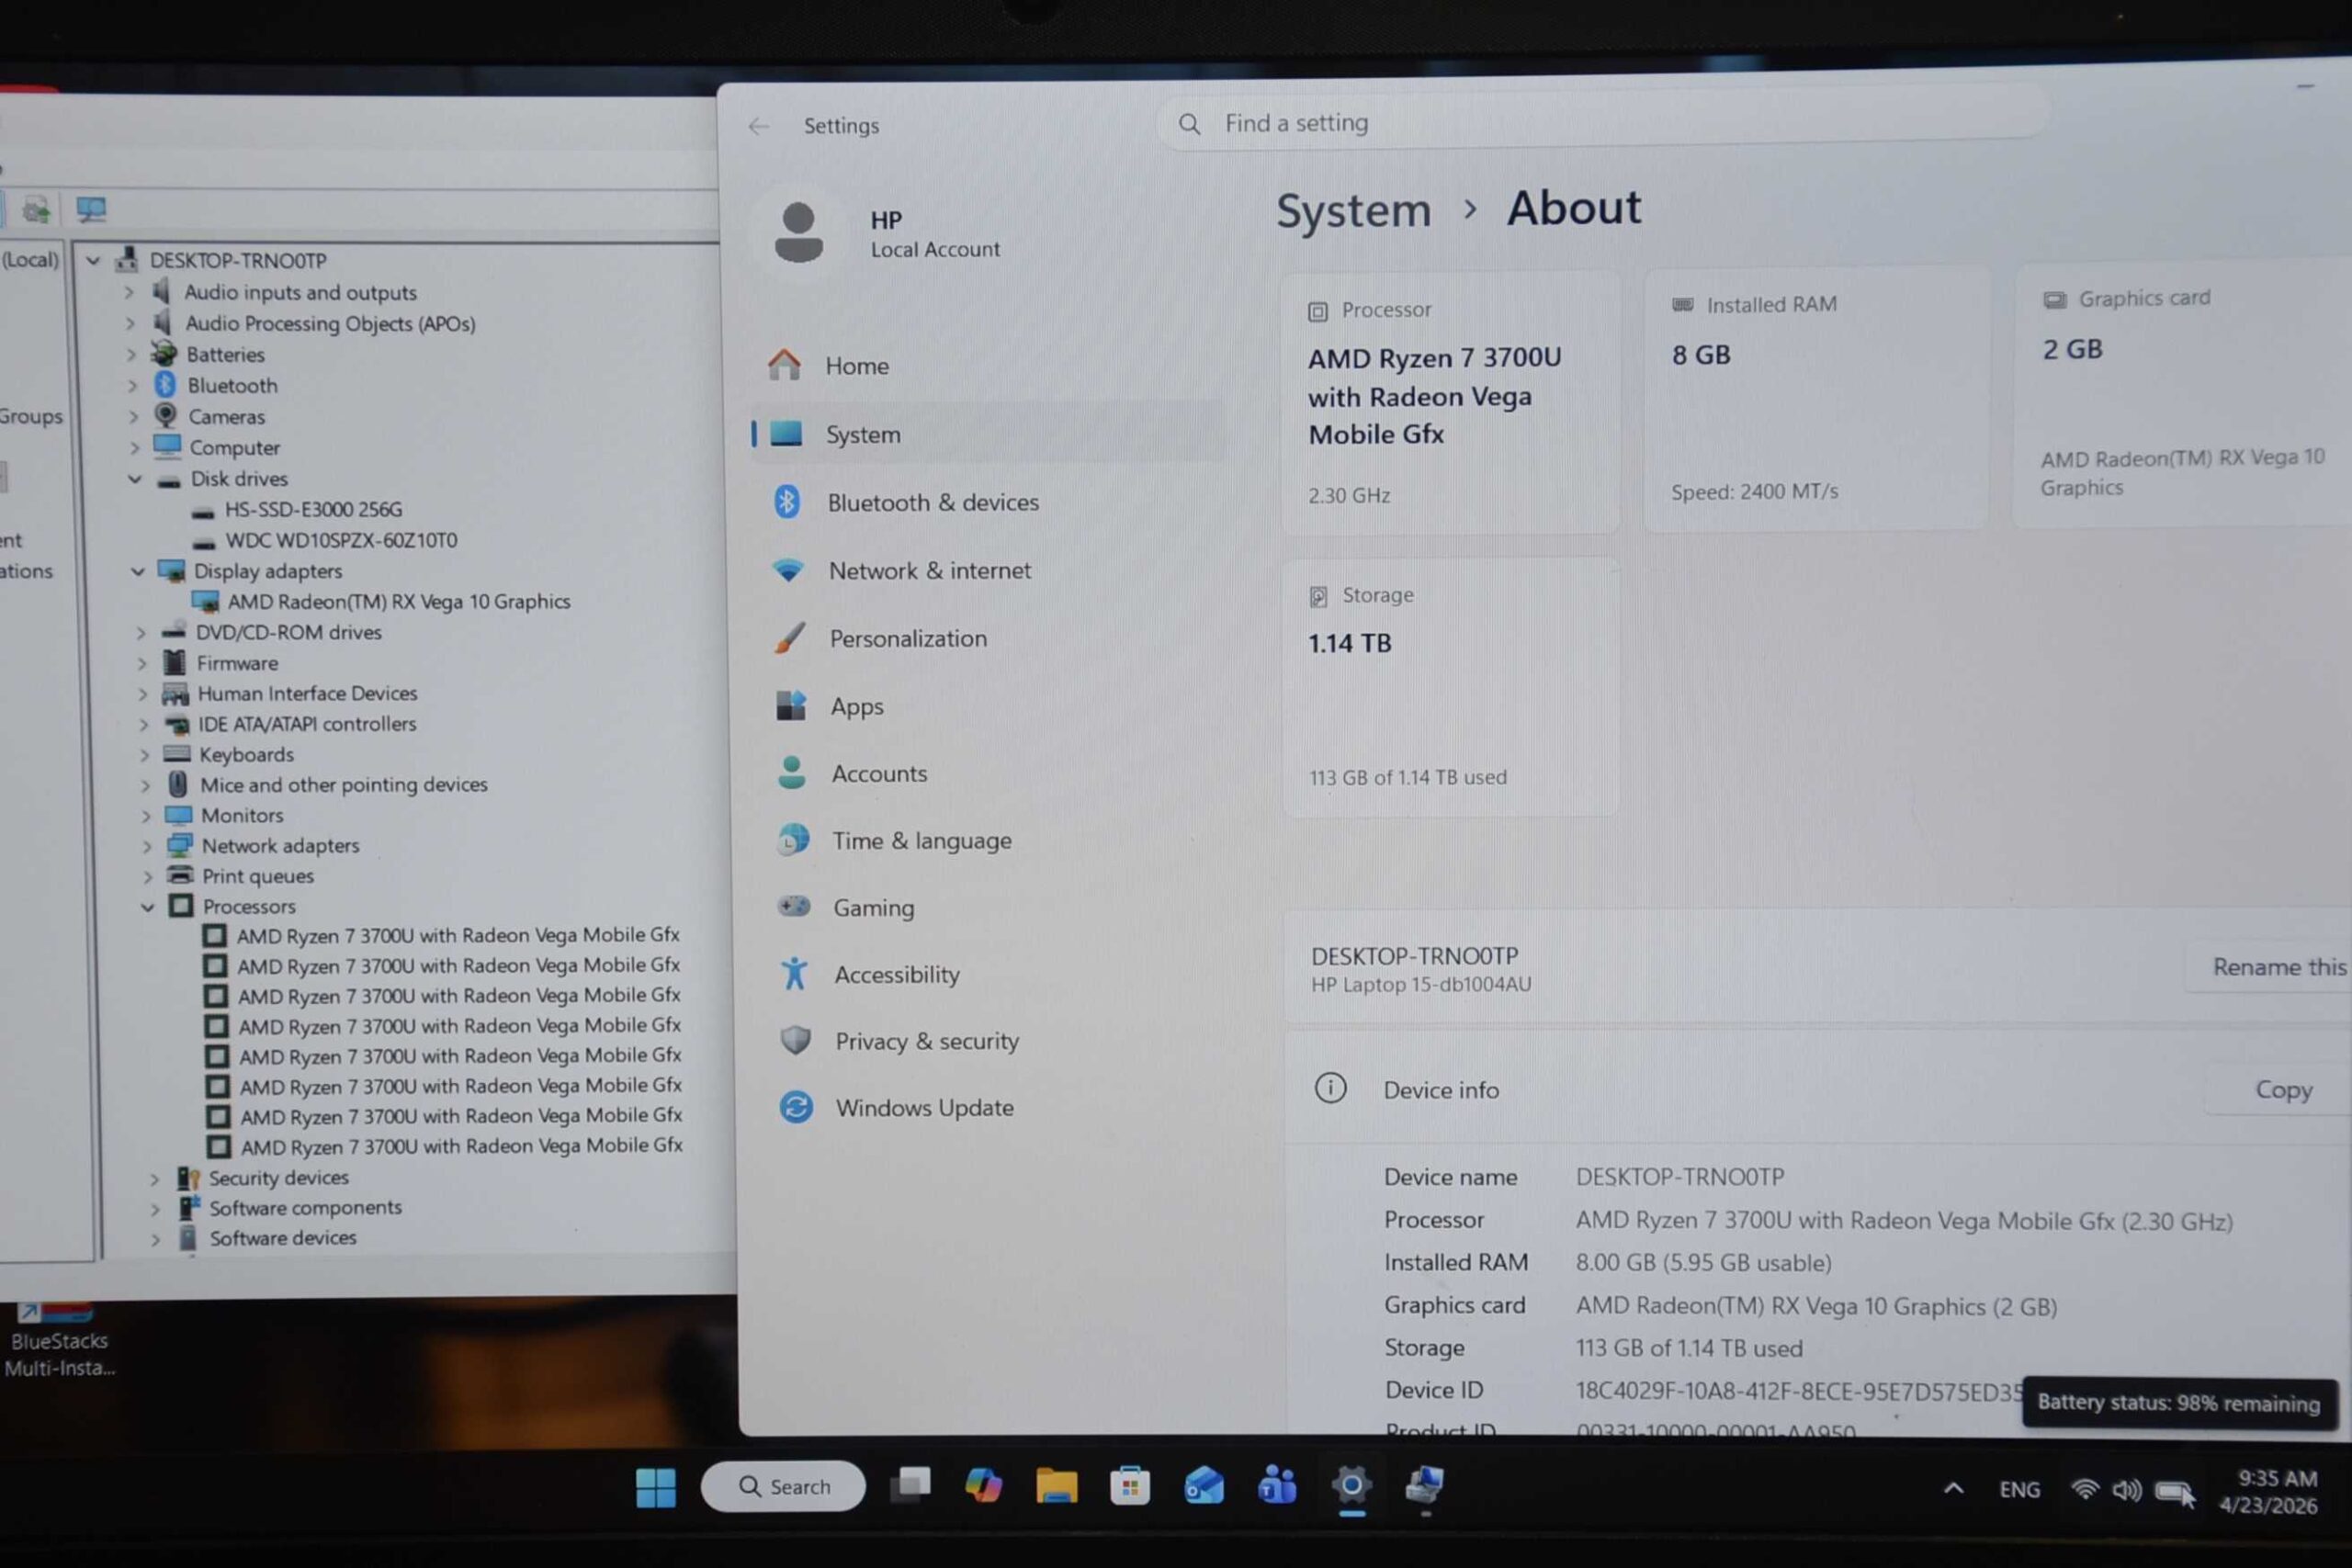Click the Copy button for Device info
This screenshot has height=1568, width=2352.
pos(2282,1089)
